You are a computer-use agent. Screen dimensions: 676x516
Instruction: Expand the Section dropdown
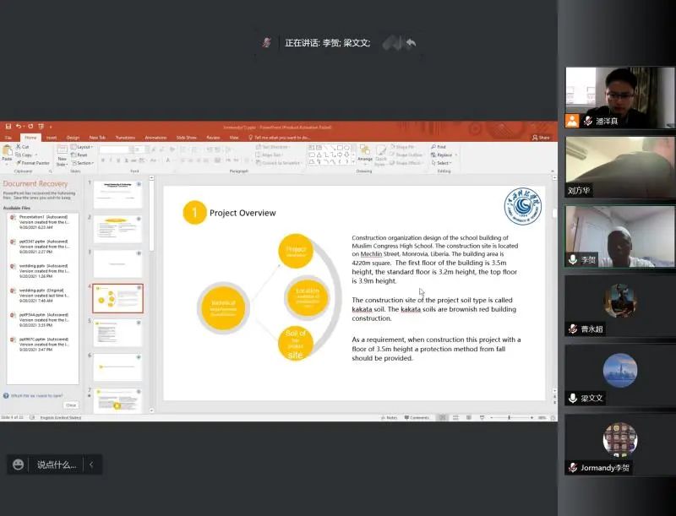[x=82, y=163]
